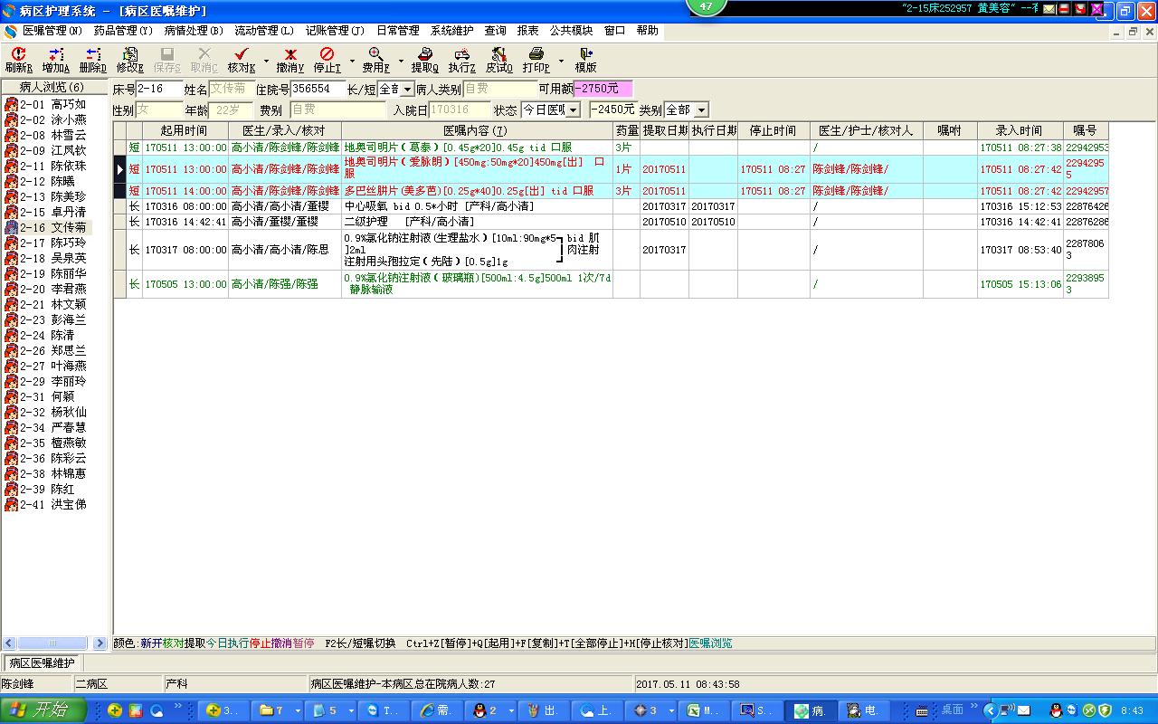Click the 床号 input field
1158x724 pixels.
point(159,90)
